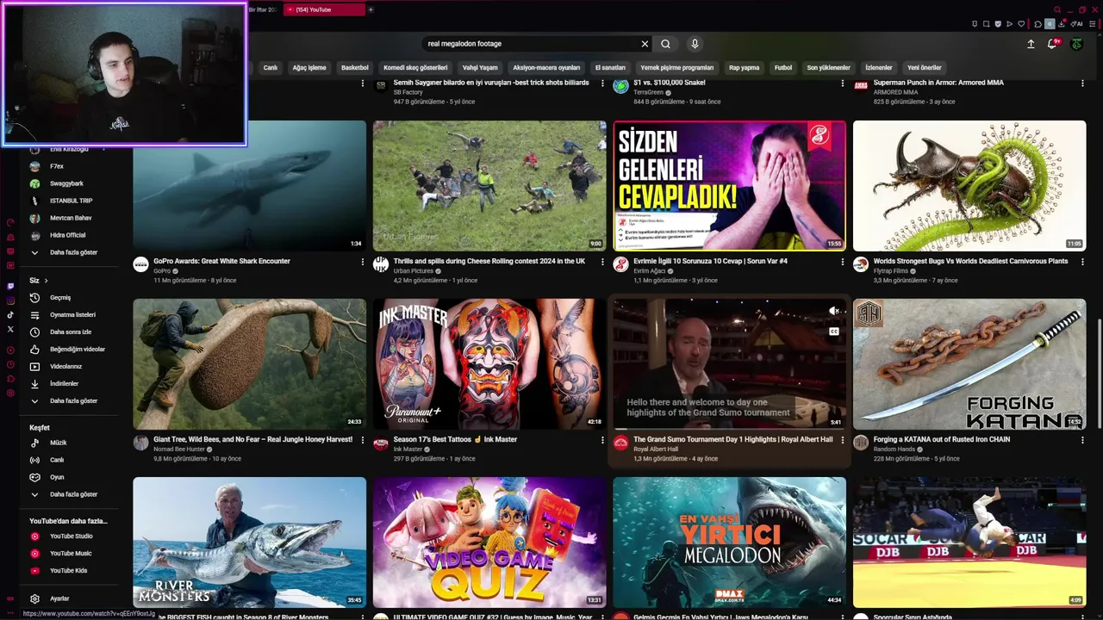This screenshot has width=1103, height=620.
Task: Open Geçmiş in the sidebar
Action: [60, 297]
